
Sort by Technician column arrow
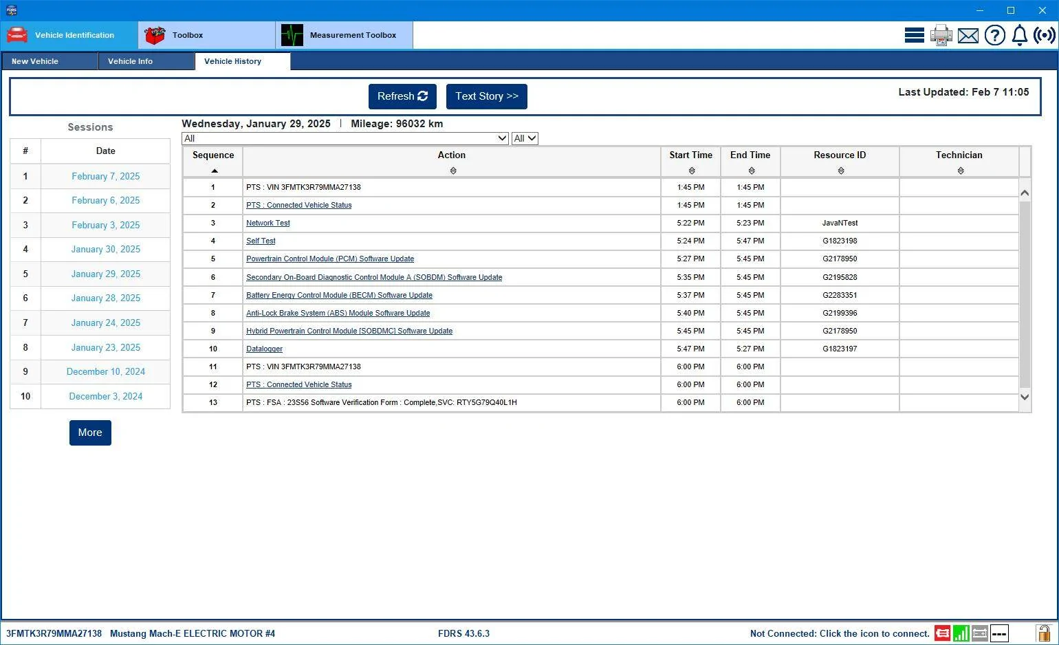961,171
